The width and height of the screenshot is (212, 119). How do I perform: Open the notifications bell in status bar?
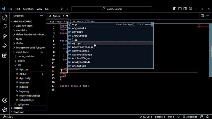point(207,117)
